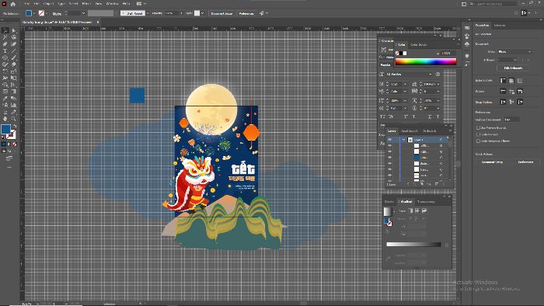This screenshot has width=544, height=306.
Task: Select the Pen tool
Action: point(5,44)
